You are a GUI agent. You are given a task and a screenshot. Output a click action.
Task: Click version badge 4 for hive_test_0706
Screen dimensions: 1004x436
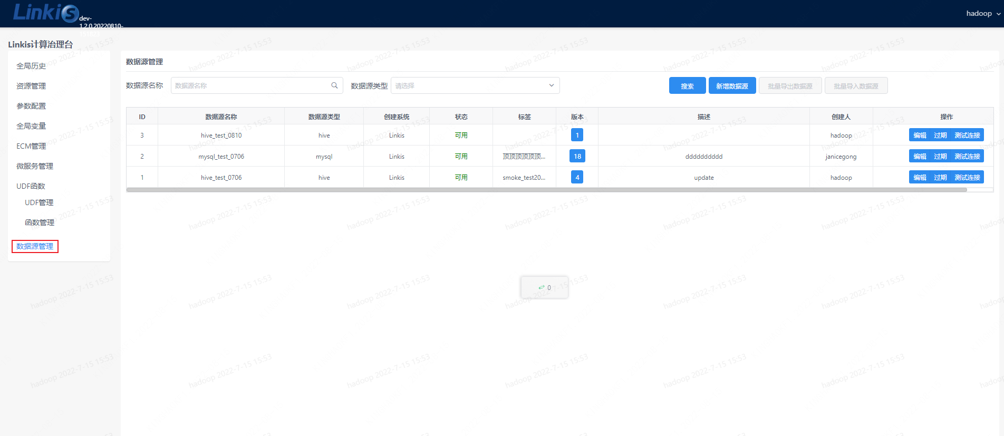pos(577,178)
